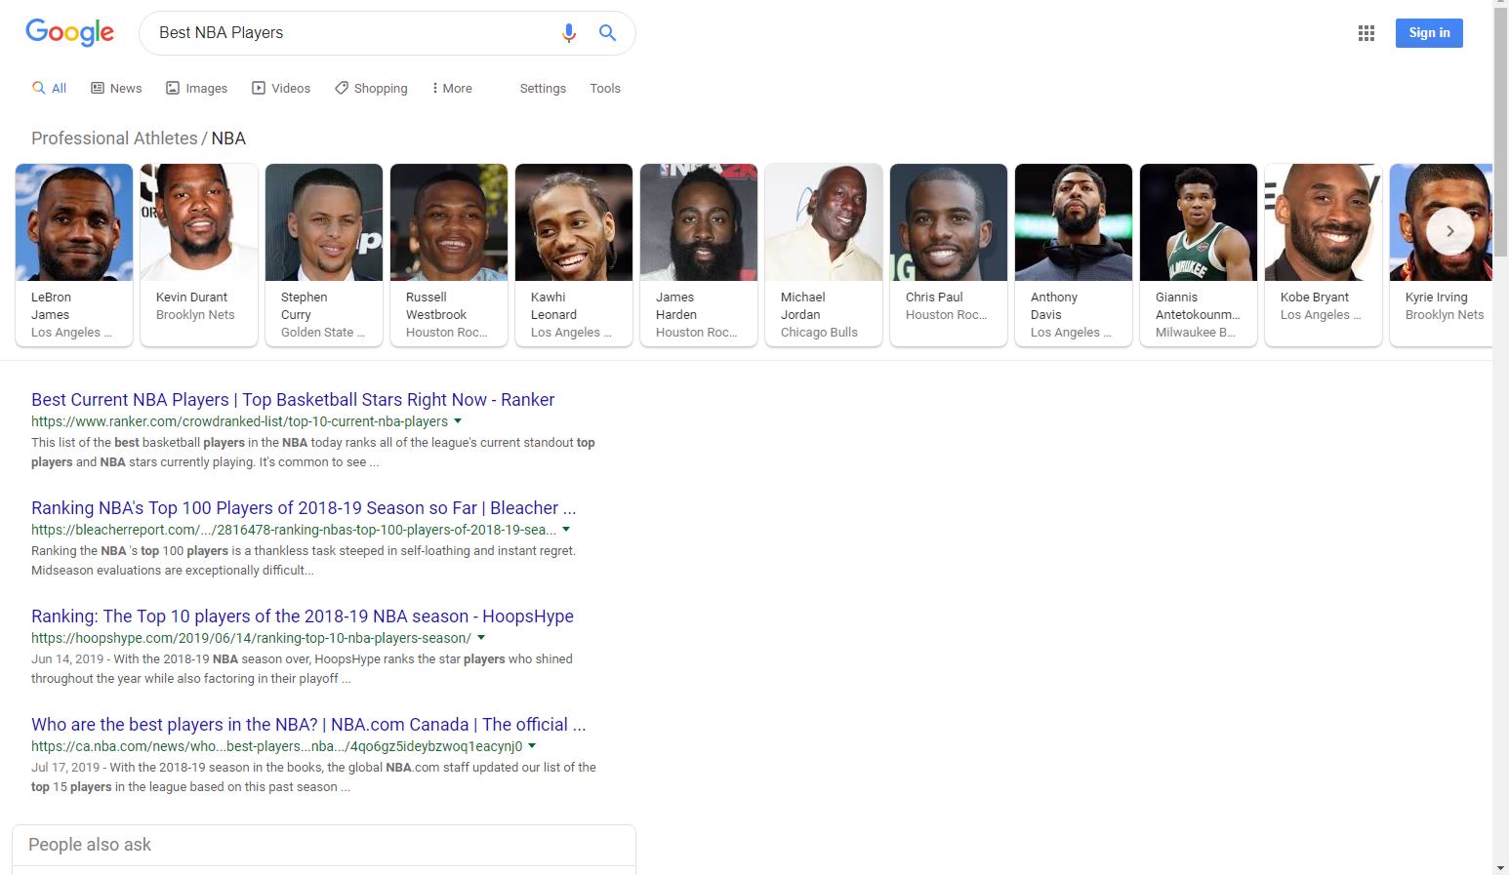Image resolution: width=1509 pixels, height=875 pixels.
Task: Open the Google apps launcher grid
Action: pyautogui.click(x=1366, y=32)
